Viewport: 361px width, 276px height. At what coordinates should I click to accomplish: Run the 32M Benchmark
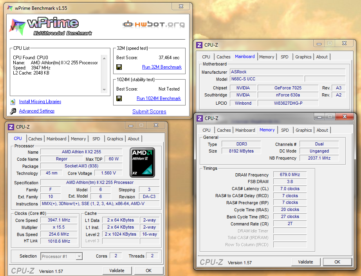162,67
